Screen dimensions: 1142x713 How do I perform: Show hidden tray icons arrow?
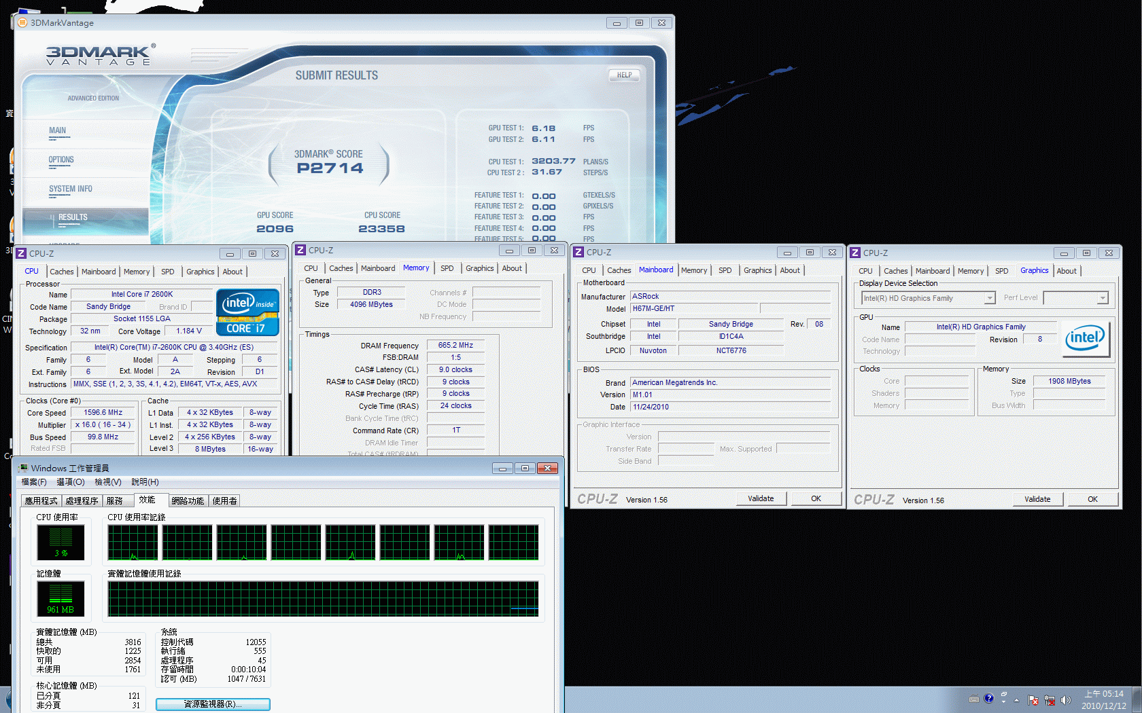pos(1017,700)
